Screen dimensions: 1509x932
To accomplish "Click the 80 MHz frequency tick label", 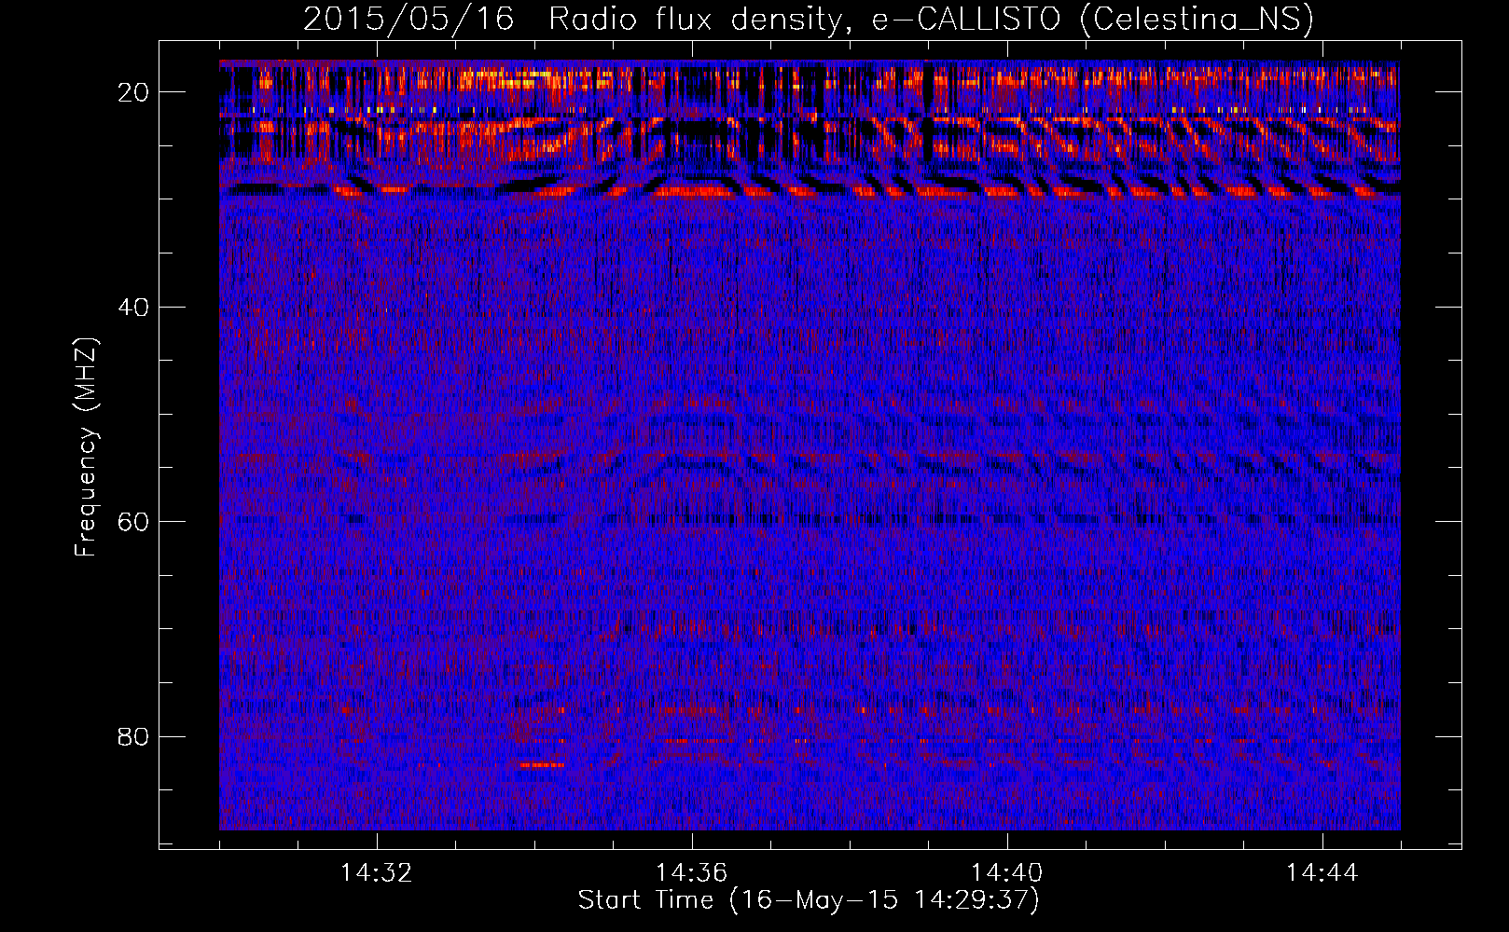I will coord(133,736).
